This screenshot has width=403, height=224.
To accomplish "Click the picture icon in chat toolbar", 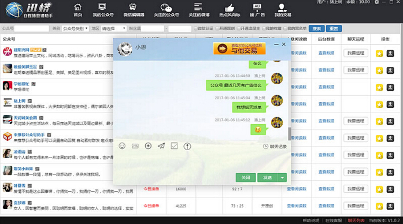I will point(135,146).
